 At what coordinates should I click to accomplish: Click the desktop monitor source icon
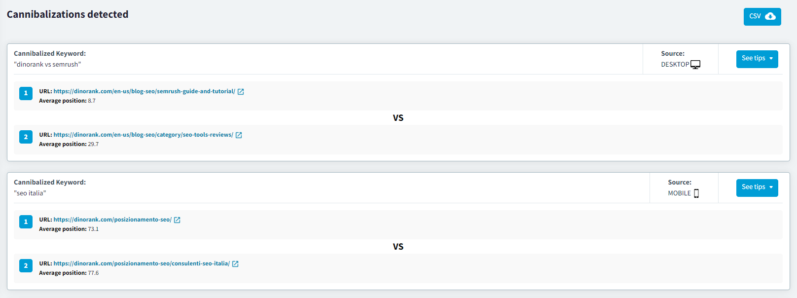click(x=695, y=65)
